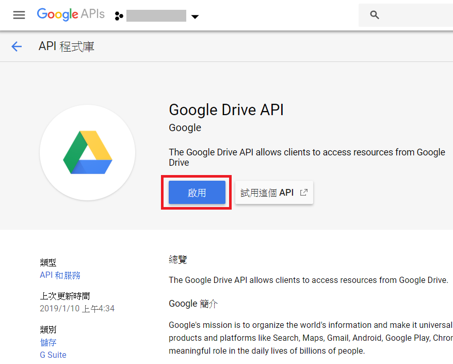Open the project selector dropdown arrow
The image size is (453, 364).
click(x=195, y=17)
